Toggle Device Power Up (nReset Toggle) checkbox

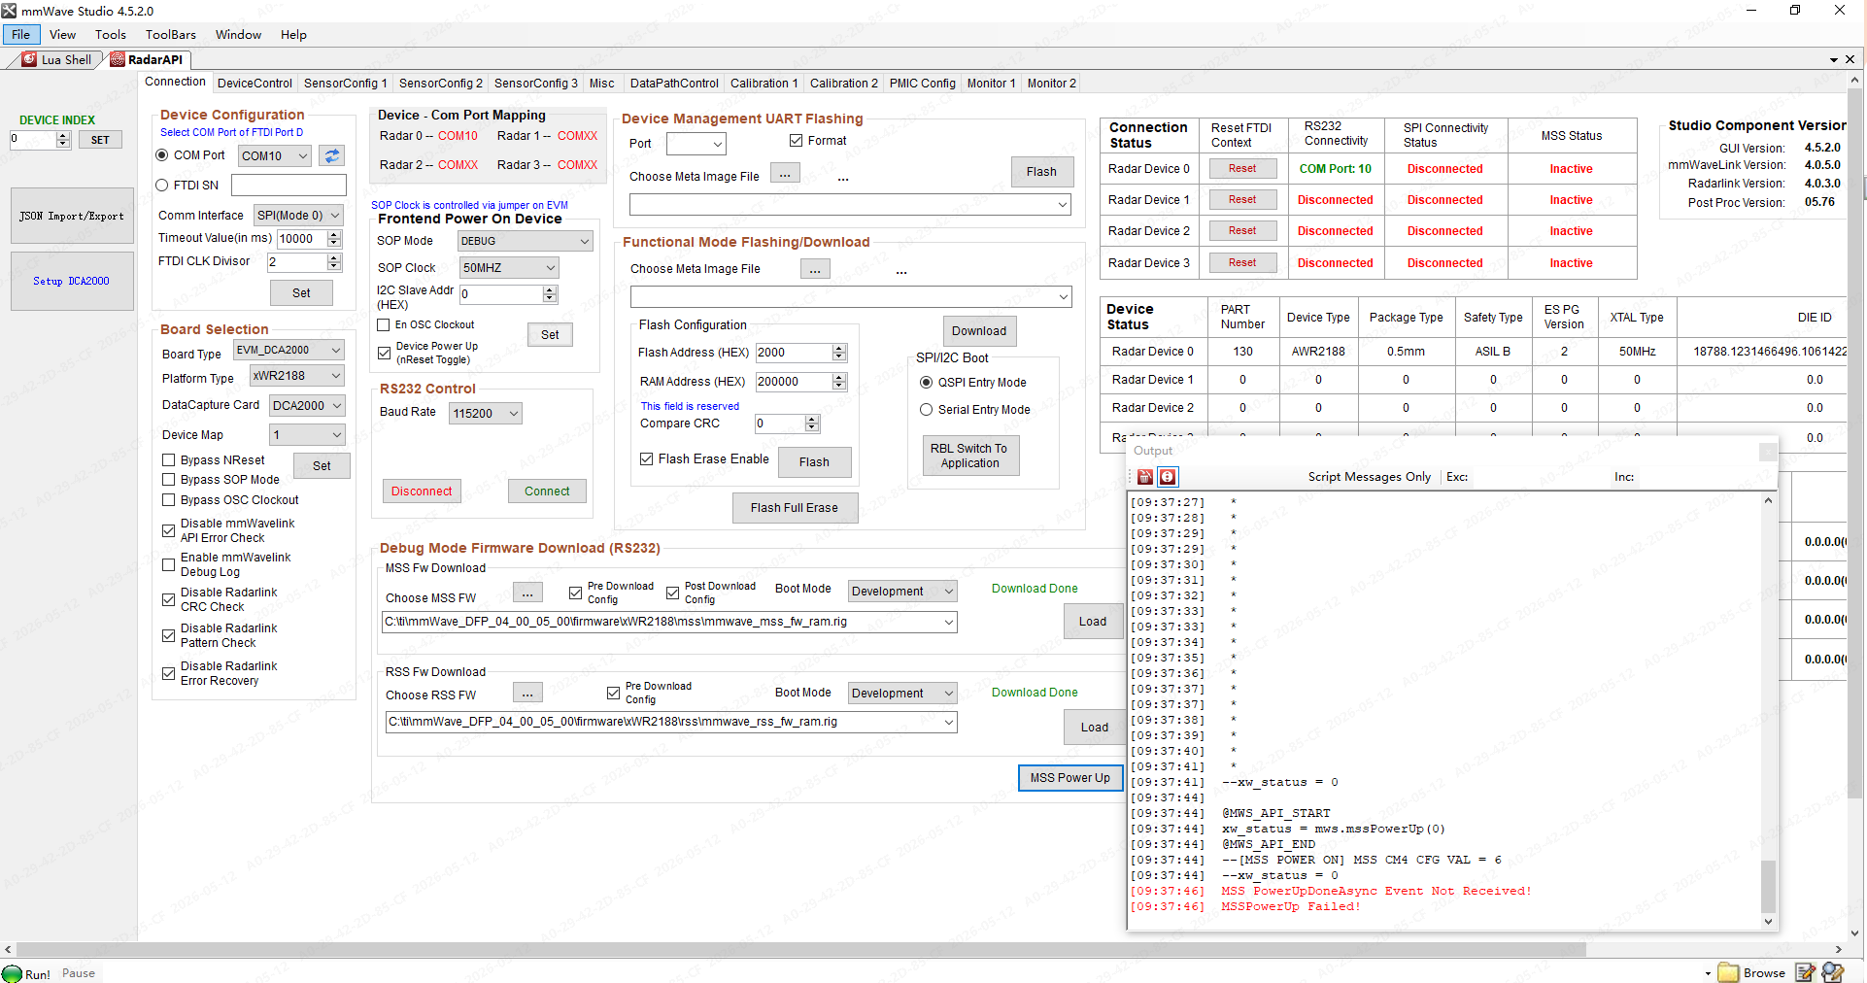point(385,353)
